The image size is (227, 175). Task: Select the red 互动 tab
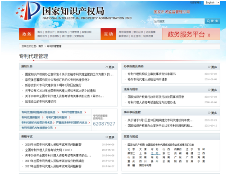109,34
